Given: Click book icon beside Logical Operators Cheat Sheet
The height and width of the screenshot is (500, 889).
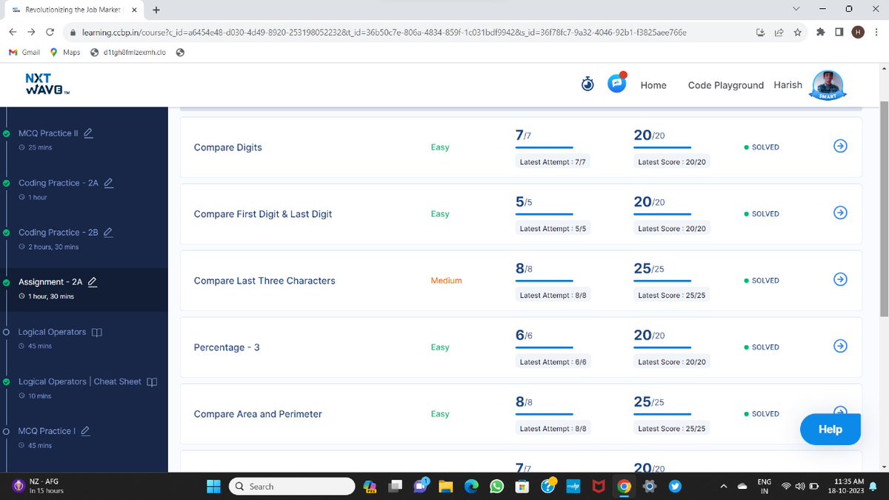Looking at the screenshot, I should click(152, 382).
